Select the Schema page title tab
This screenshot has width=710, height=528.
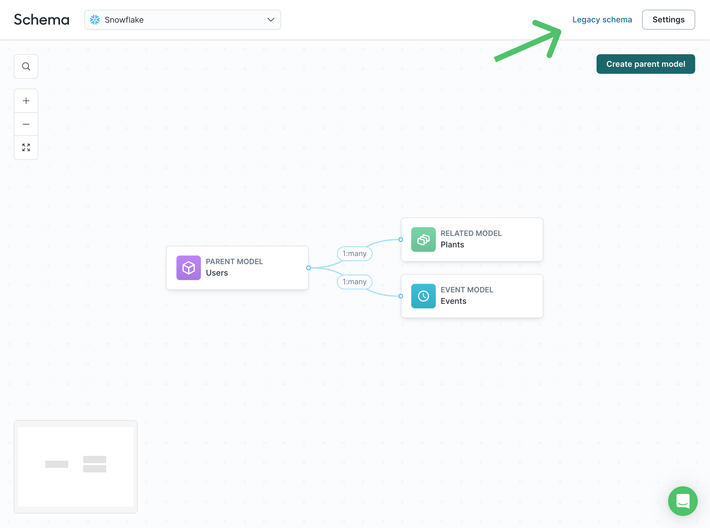click(x=42, y=19)
